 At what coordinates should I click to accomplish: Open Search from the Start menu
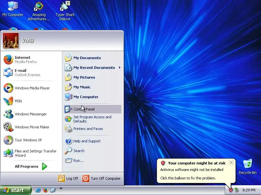(x=93, y=151)
